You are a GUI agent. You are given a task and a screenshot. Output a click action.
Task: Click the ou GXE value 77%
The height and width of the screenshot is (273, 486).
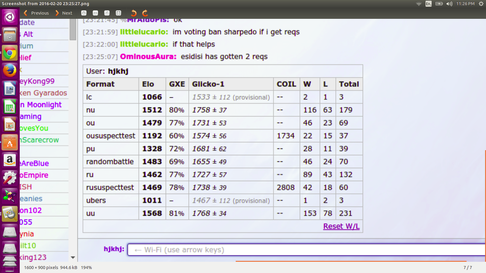click(177, 123)
